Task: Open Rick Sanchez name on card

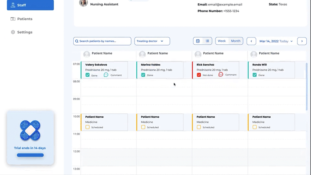Action: click(x=205, y=65)
